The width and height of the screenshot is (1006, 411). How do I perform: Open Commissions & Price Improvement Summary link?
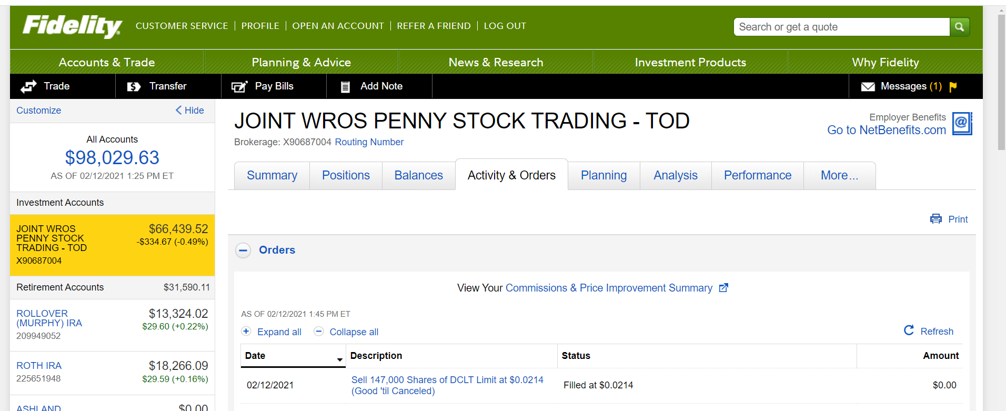[x=609, y=288]
